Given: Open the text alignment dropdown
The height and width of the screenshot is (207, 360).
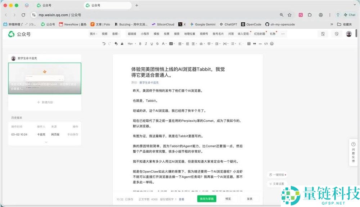Looking at the screenshot, I should click(181, 44).
